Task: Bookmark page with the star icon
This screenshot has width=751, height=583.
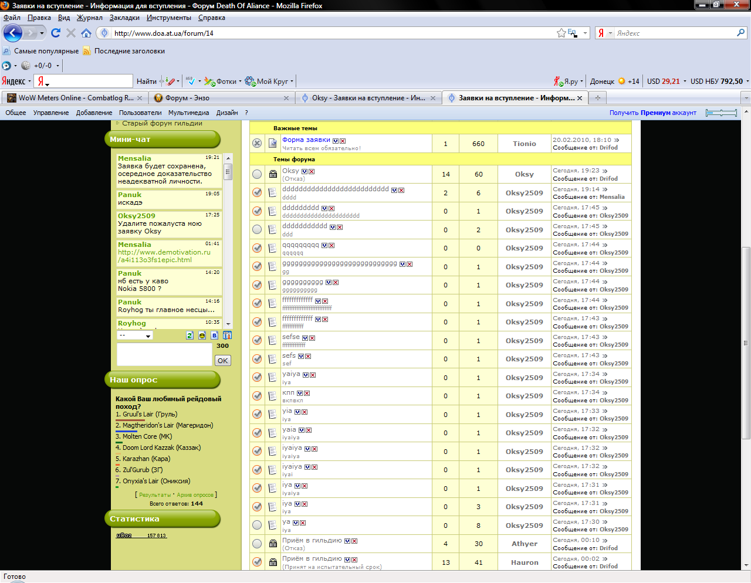Action: [x=561, y=33]
